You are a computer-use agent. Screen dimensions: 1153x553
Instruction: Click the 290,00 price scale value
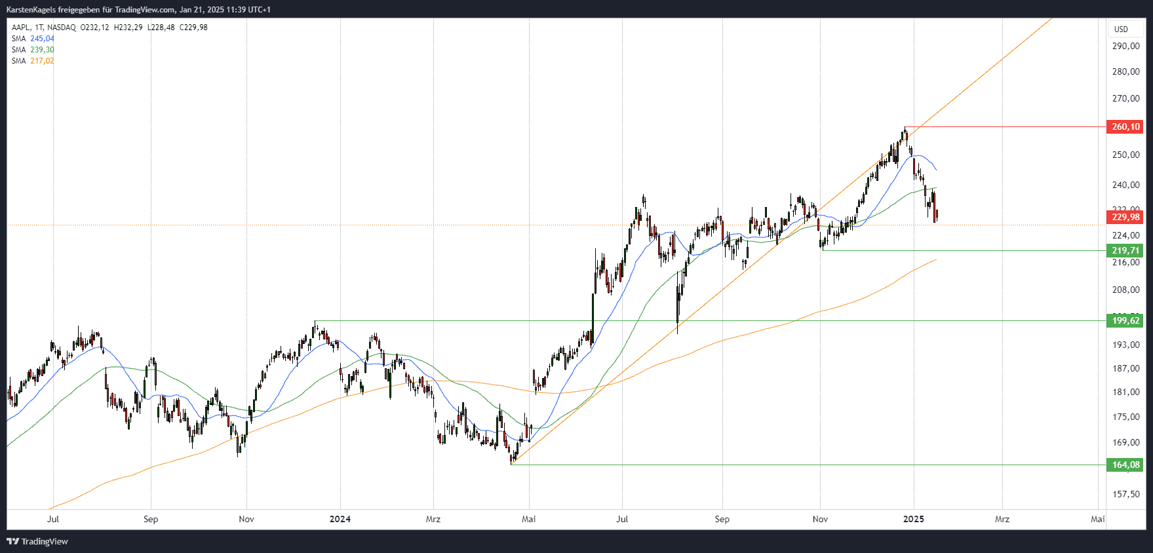coord(1125,46)
